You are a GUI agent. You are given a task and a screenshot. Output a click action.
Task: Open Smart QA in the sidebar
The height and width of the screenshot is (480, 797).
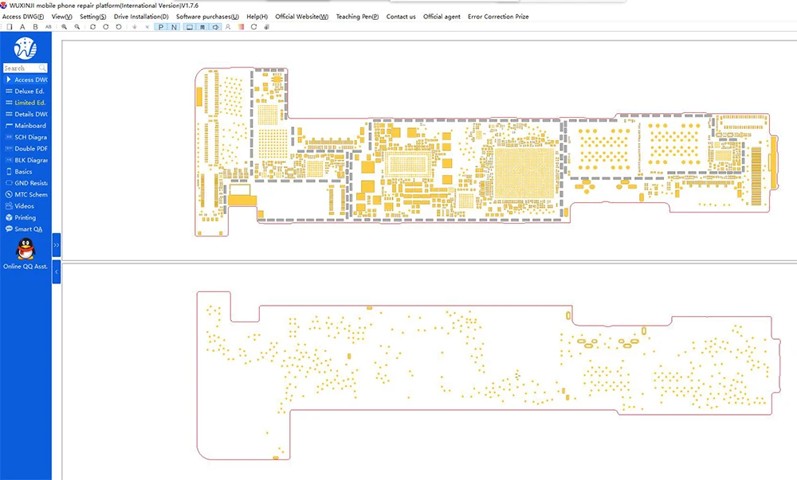tap(24, 228)
